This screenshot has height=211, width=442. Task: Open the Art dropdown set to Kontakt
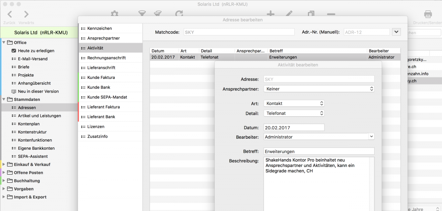294,103
